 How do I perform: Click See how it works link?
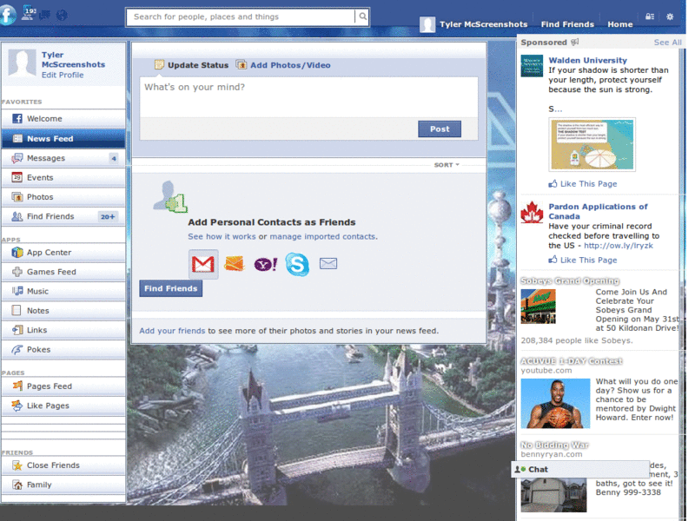click(222, 236)
